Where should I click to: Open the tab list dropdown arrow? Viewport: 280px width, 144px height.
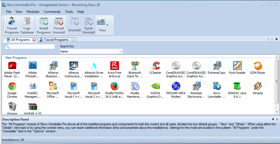277,39
